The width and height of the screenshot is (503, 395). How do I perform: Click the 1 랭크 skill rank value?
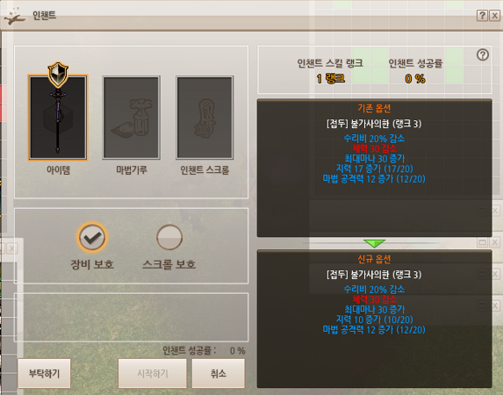pyautogui.click(x=330, y=78)
